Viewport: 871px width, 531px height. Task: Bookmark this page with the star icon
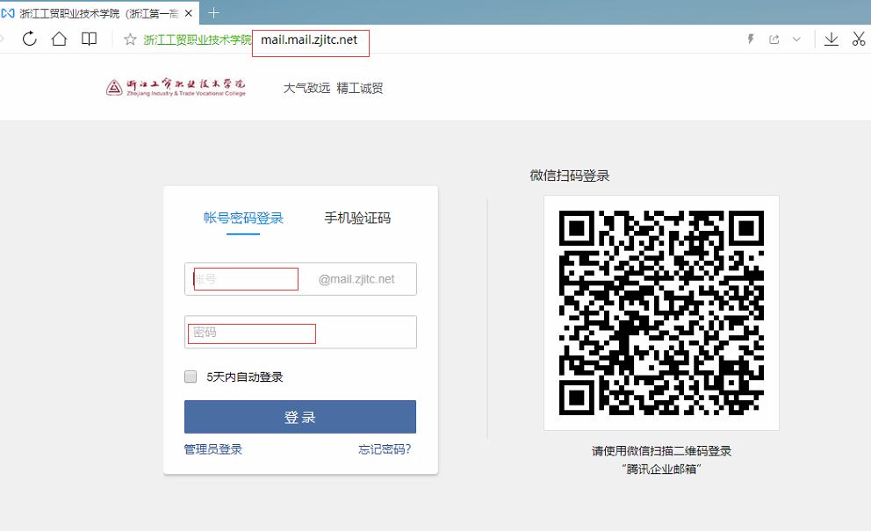[130, 39]
